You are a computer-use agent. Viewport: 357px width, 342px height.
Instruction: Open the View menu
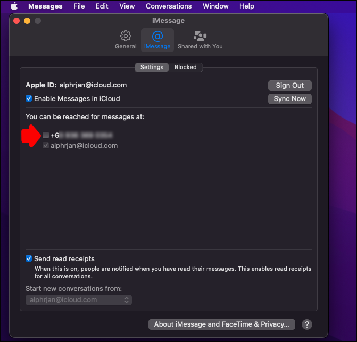127,6
